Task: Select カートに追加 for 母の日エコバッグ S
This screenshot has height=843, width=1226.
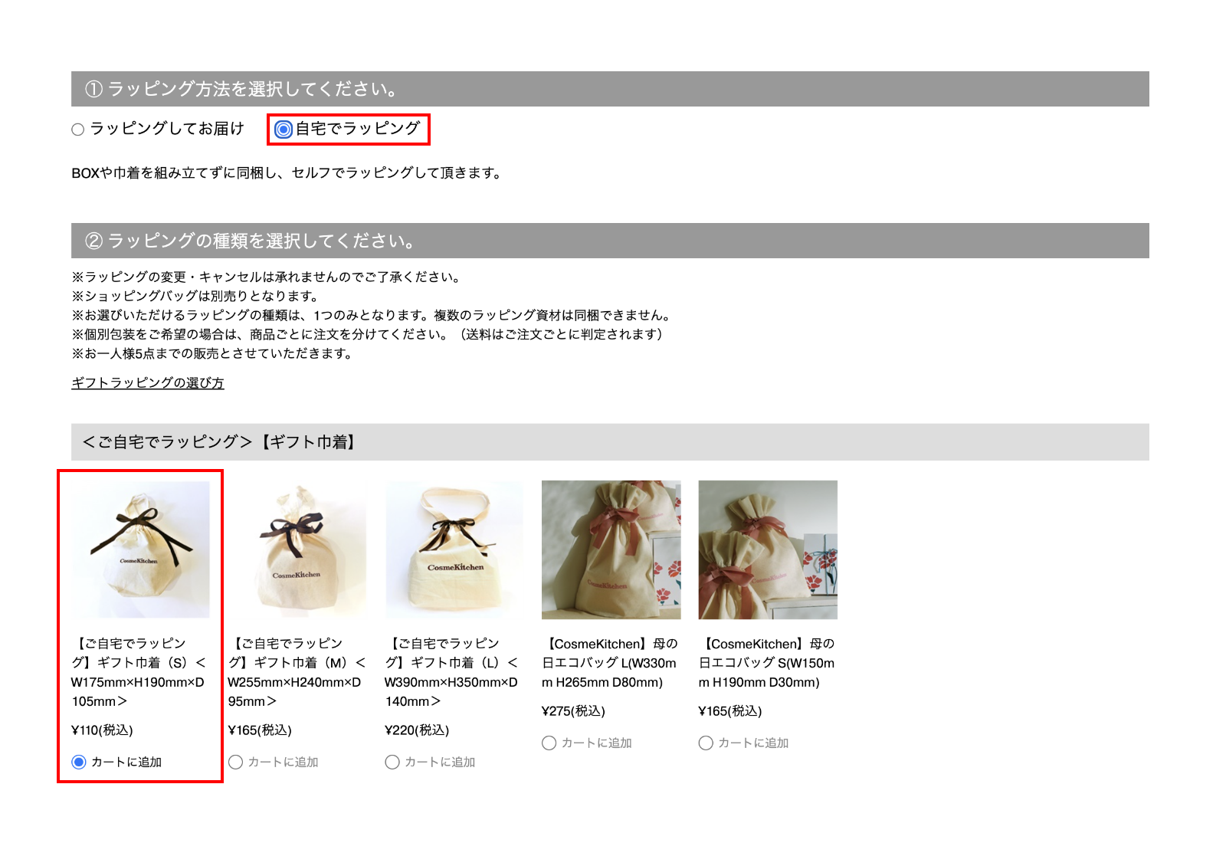Action: (x=706, y=743)
